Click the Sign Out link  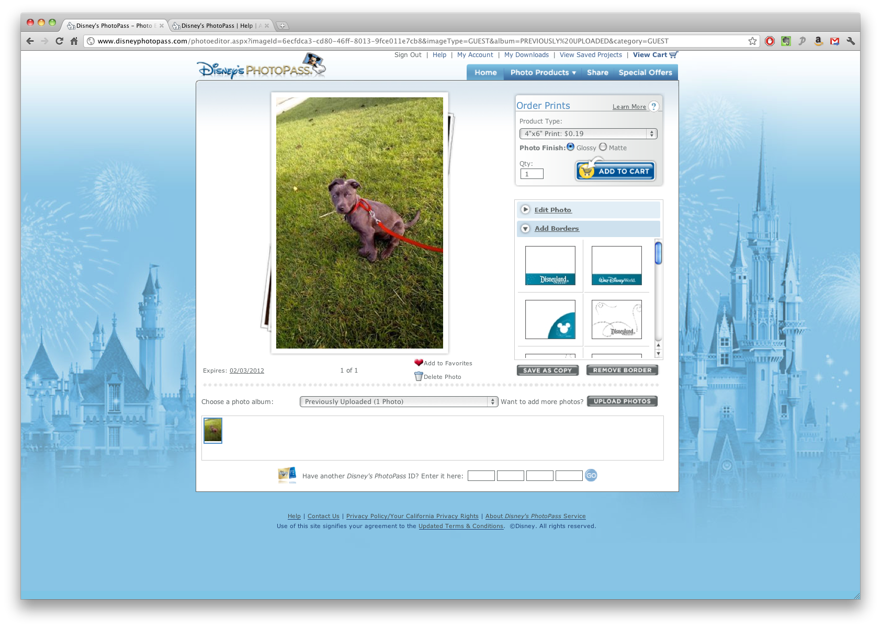pos(408,54)
